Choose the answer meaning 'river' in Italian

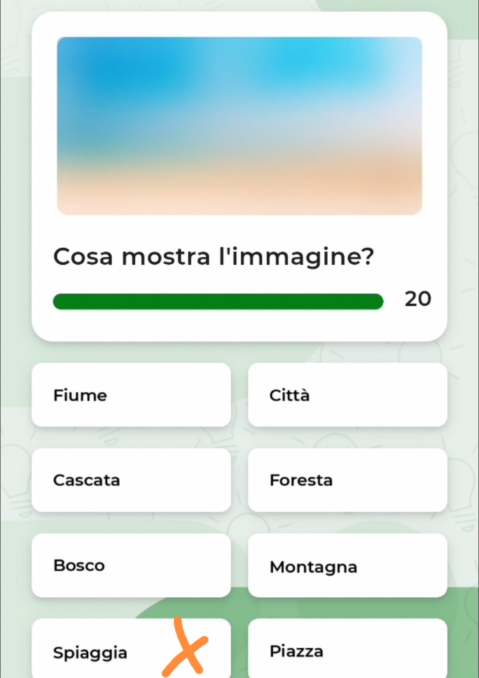tap(131, 395)
